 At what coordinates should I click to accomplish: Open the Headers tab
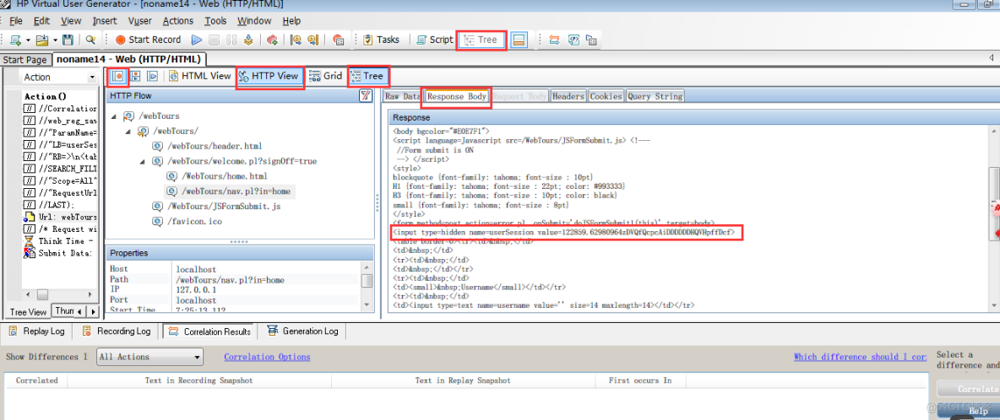[x=568, y=97]
